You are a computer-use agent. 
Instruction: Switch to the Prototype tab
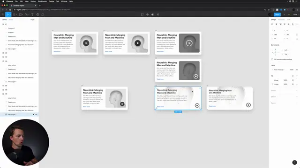pyautogui.click(x=281, y=20)
